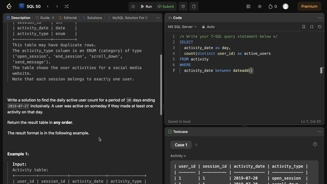Screen dimensions: 327x184
Task: Open MS SQL Server language dropdown
Action: coord(182,27)
